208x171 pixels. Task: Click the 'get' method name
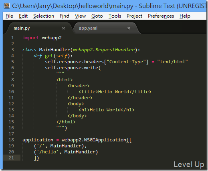coord(49,56)
